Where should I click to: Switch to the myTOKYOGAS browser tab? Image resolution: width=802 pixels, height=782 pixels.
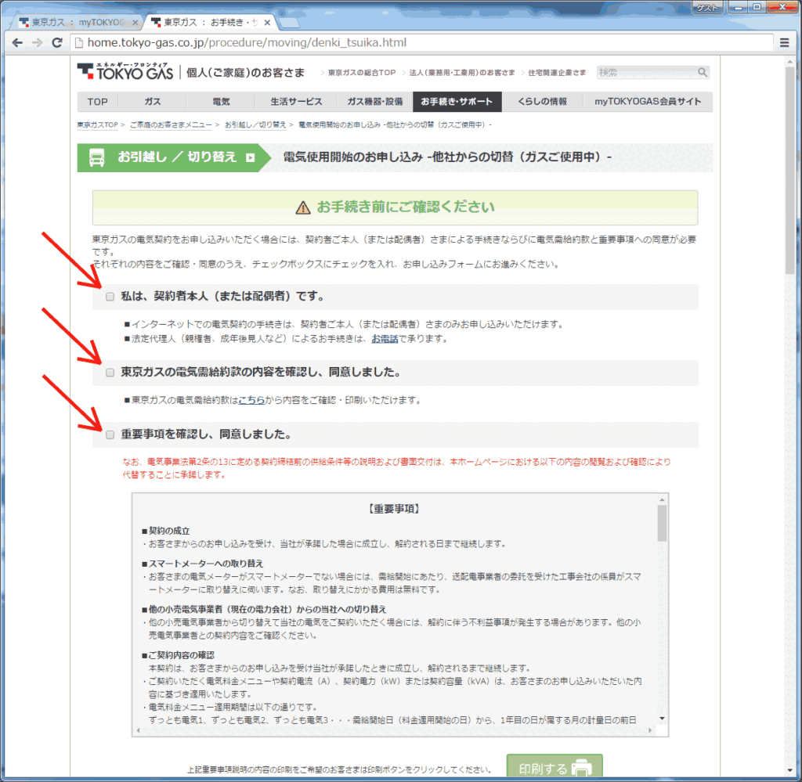click(x=78, y=23)
